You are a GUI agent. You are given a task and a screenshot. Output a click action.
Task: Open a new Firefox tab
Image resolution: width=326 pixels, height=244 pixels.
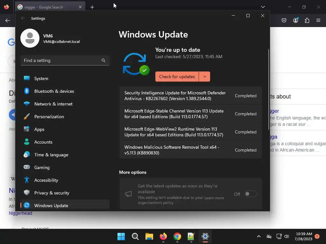92,7
